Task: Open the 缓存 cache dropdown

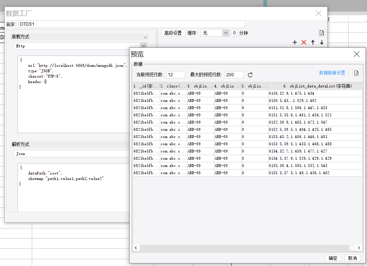Action: pos(226,33)
